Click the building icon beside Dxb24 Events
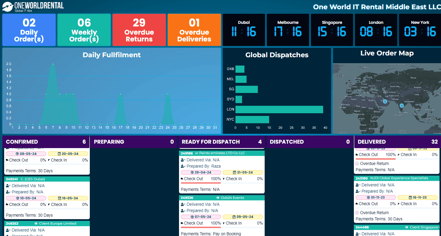Screen dimensions: 441x236 (x=218, y=198)
